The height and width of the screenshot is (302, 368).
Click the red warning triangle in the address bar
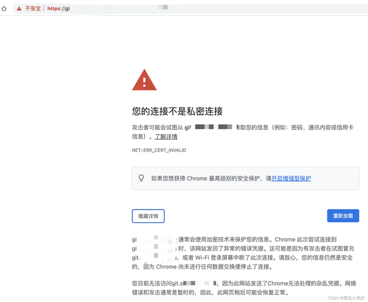click(x=19, y=8)
